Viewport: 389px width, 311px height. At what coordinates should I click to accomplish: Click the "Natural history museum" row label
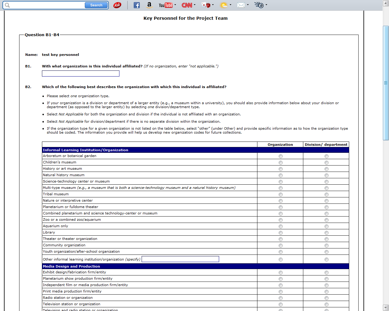(x=64, y=175)
